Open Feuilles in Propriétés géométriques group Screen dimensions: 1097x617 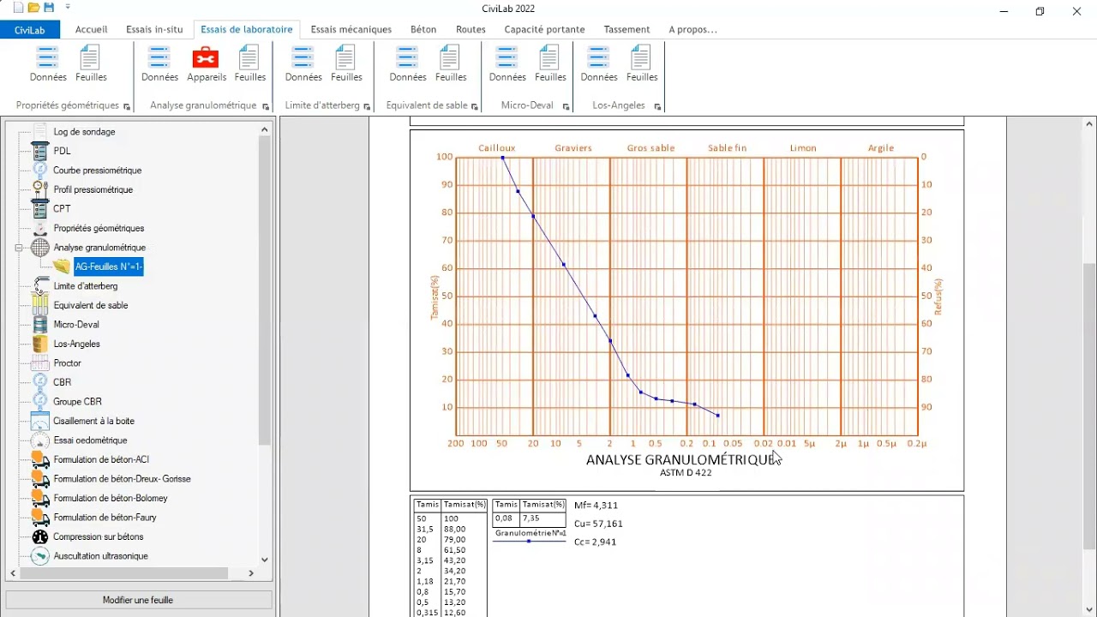[91, 63]
